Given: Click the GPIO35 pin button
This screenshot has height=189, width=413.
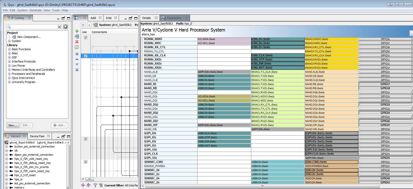Looking at the screenshot, I should (x=385, y=158).
